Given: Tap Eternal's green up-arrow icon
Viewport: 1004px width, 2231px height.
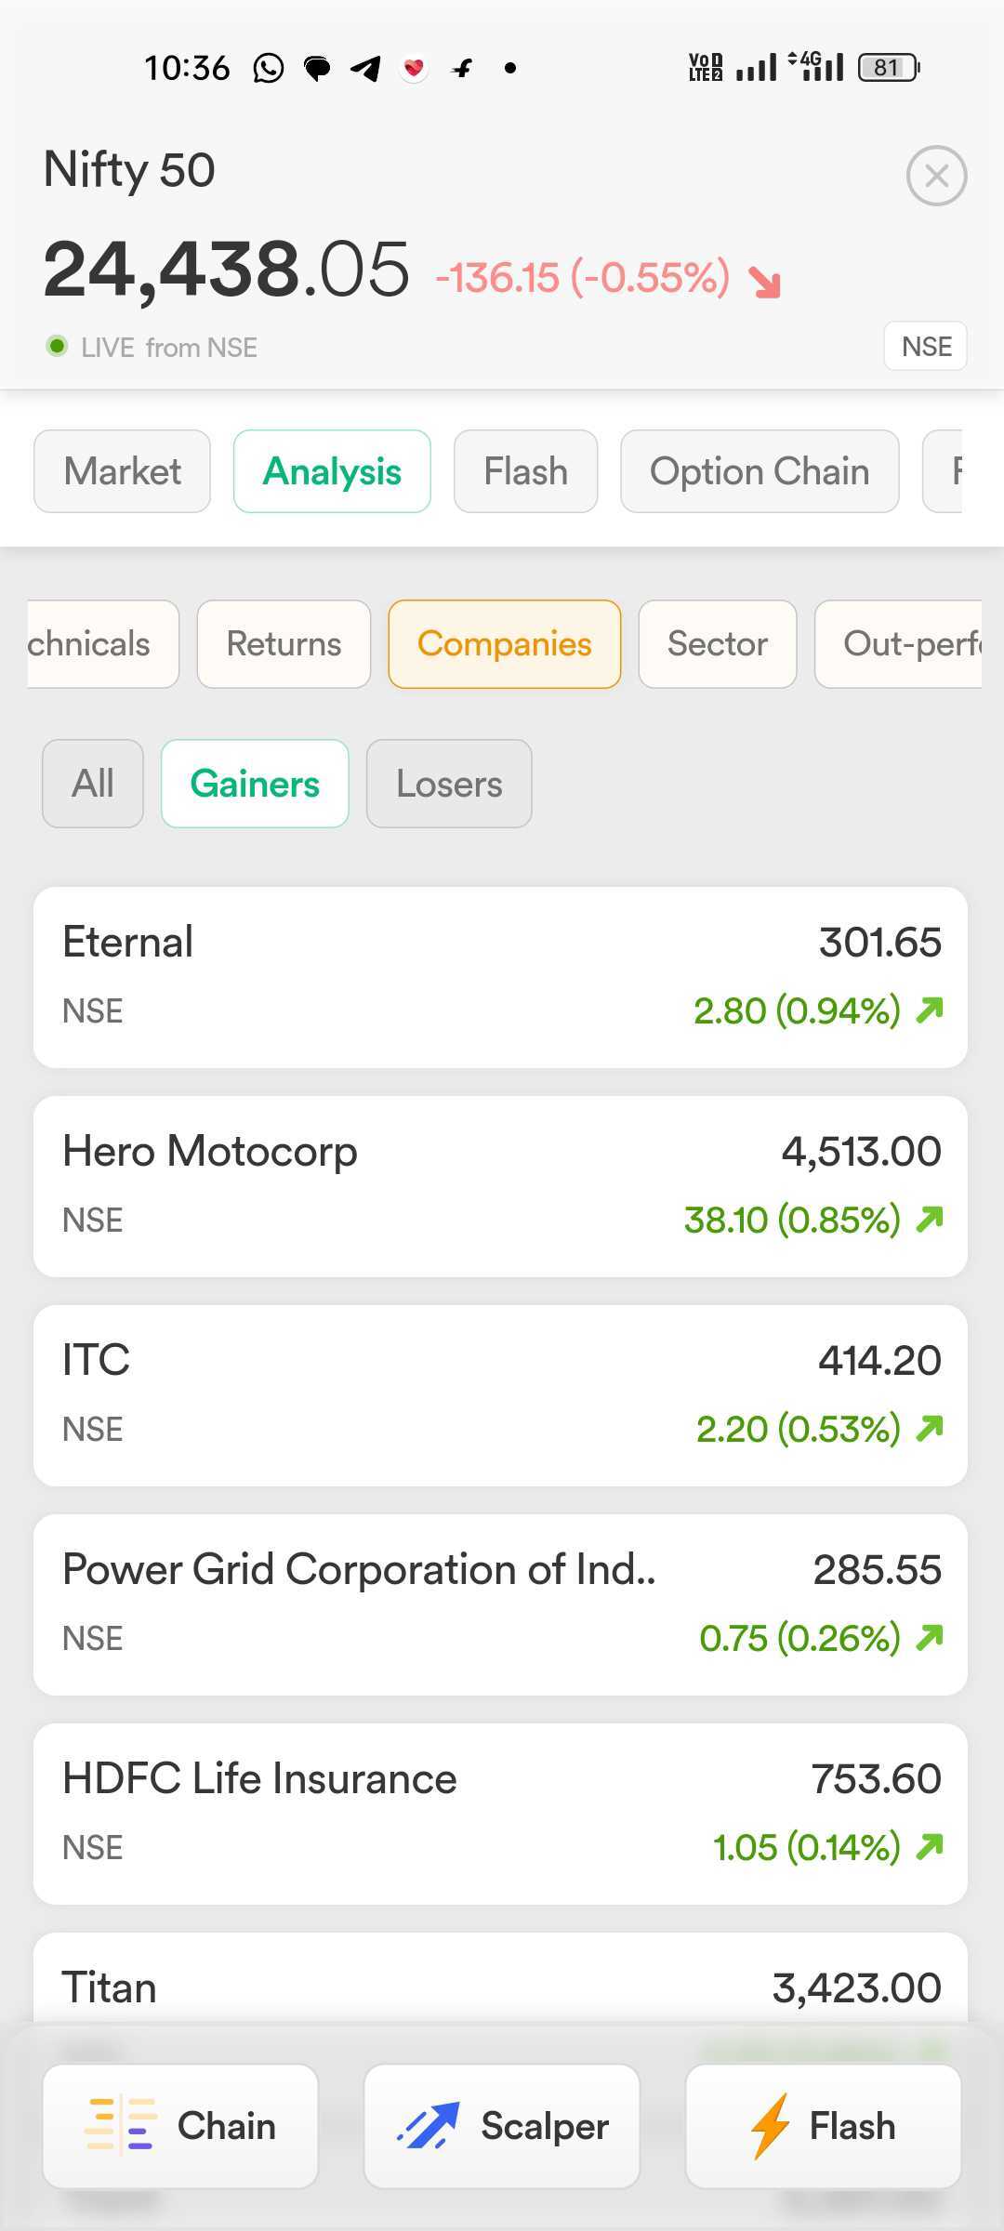Looking at the screenshot, I should [x=930, y=1010].
